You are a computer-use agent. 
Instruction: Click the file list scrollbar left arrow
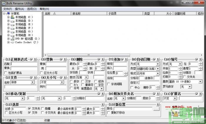[45, 55]
